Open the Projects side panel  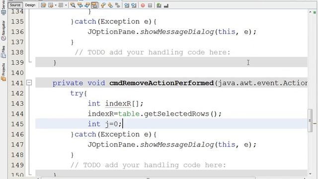(3, 72)
